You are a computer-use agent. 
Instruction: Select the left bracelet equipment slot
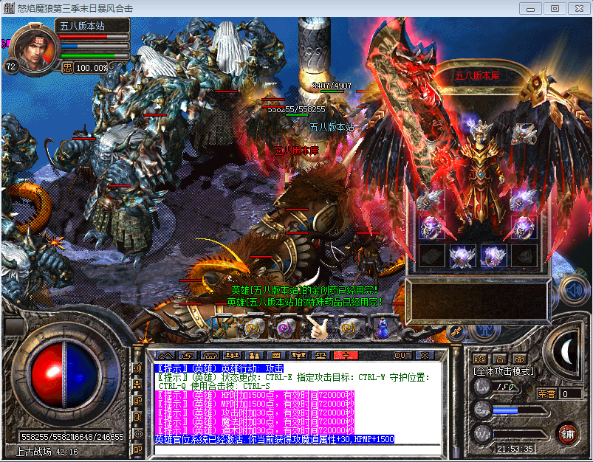[x=431, y=199]
